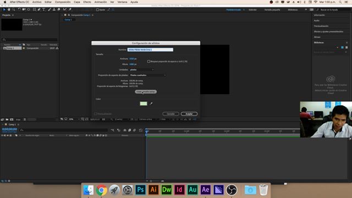The width and height of the screenshot is (352, 198).
Task: Open the Audition icon in Dock
Action: point(193,190)
